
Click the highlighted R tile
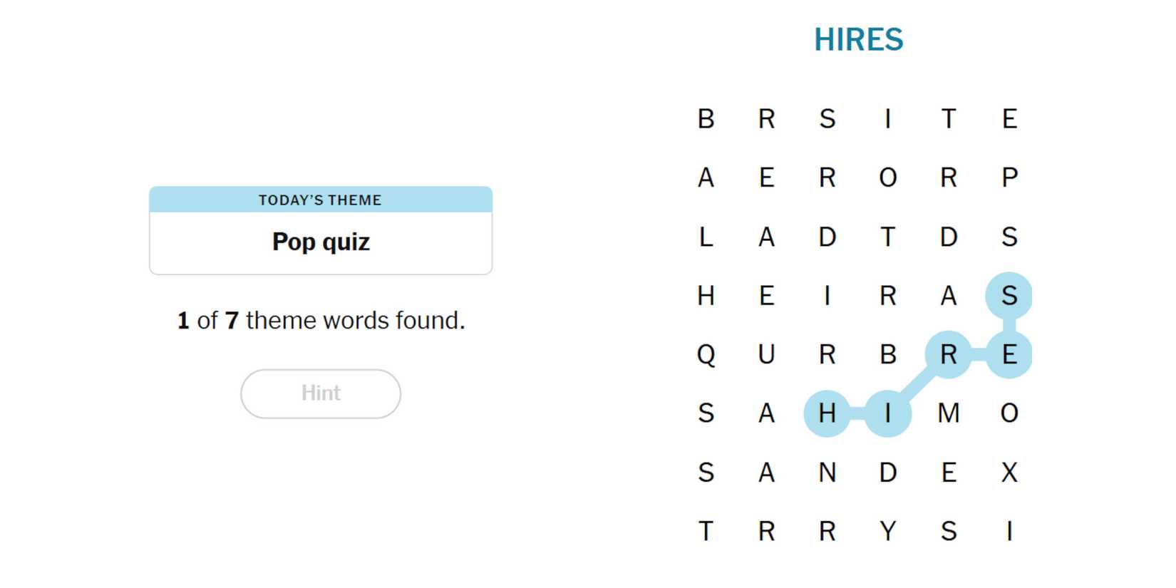point(948,354)
